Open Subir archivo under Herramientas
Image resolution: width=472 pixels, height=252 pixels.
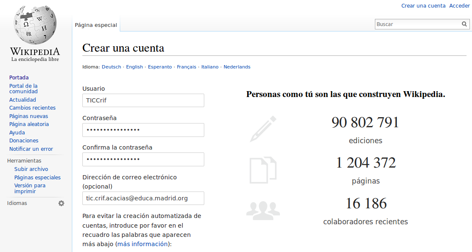tap(31, 169)
